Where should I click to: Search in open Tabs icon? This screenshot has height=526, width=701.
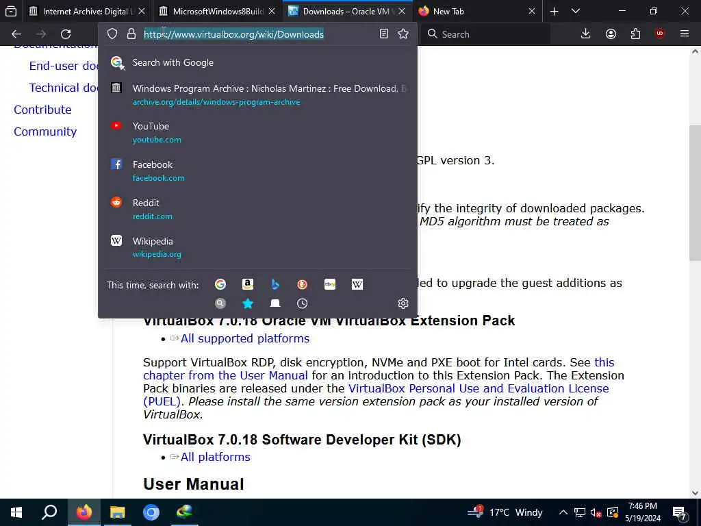pos(275,303)
